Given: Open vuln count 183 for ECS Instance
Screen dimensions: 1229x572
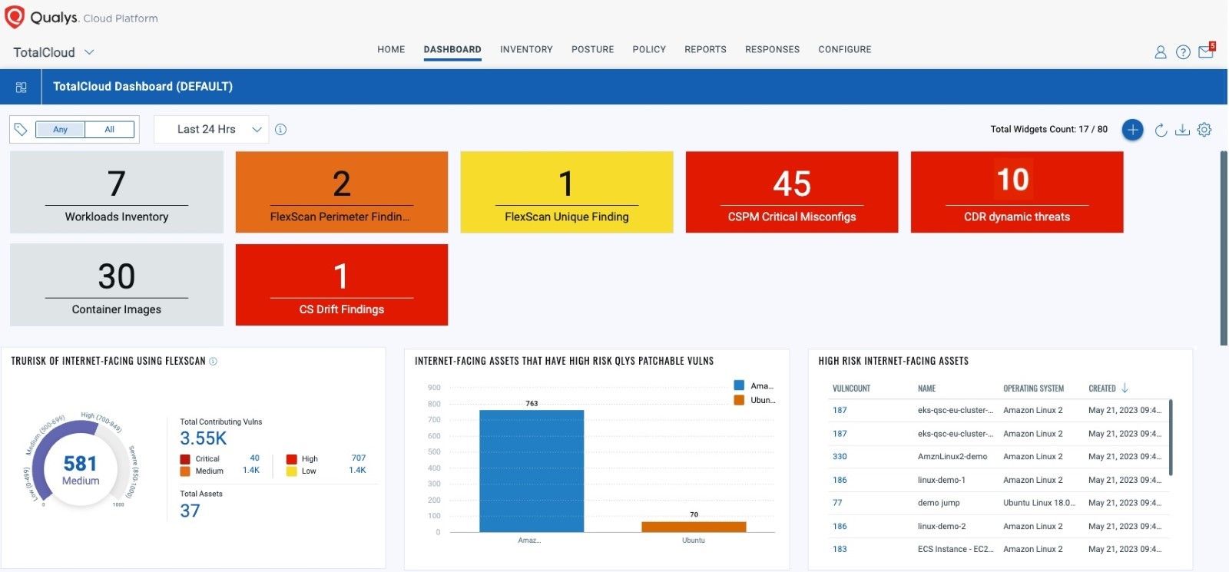Looking at the screenshot, I should pos(840,549).
